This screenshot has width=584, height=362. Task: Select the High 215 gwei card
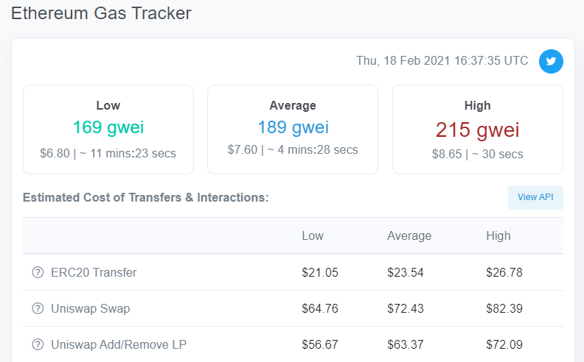tap(478, 129)
